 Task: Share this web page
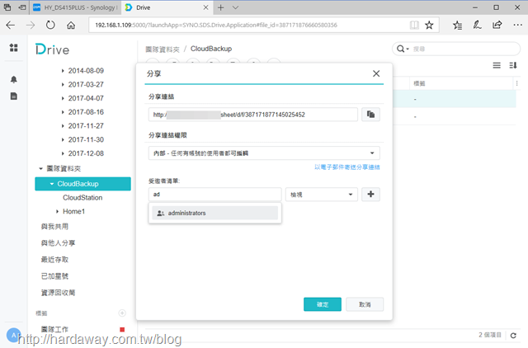(497, 25)
